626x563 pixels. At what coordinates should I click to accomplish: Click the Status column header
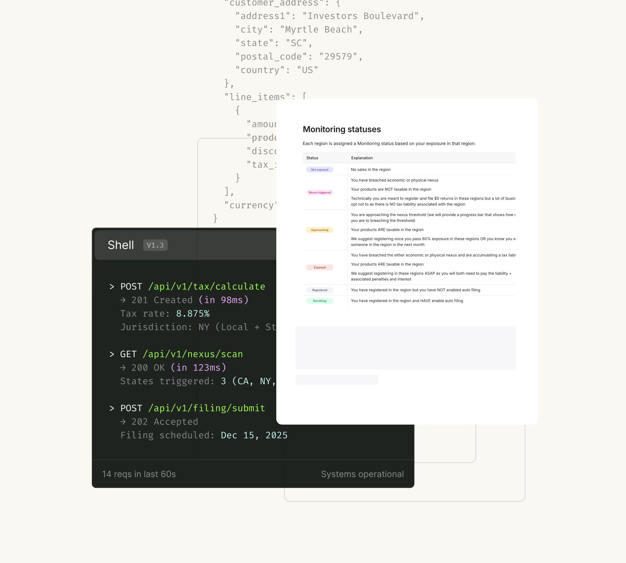coord(312,158)
